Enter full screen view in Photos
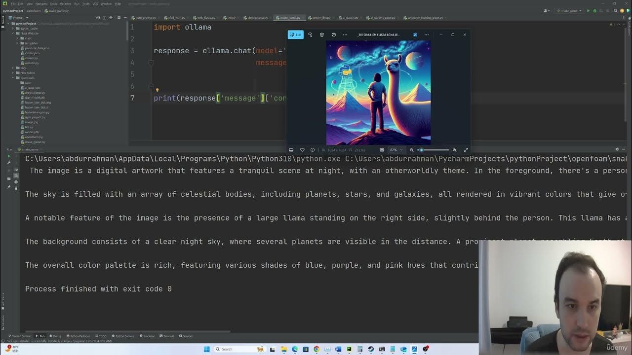Image resolution: width=632 pixels, height=355 pixels. coord(466,150)
